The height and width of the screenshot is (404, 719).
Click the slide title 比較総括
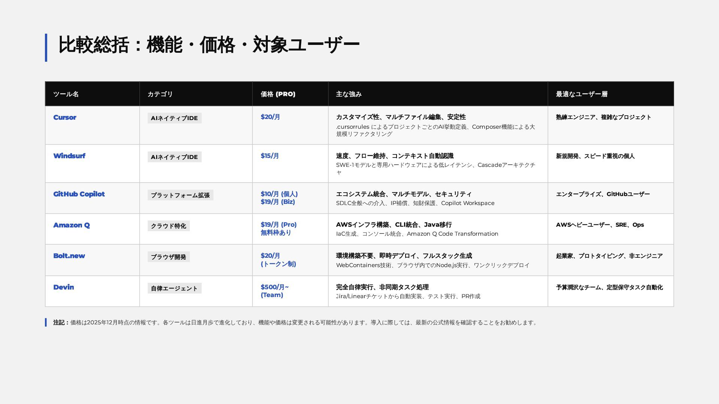click(x=208, y=45)
